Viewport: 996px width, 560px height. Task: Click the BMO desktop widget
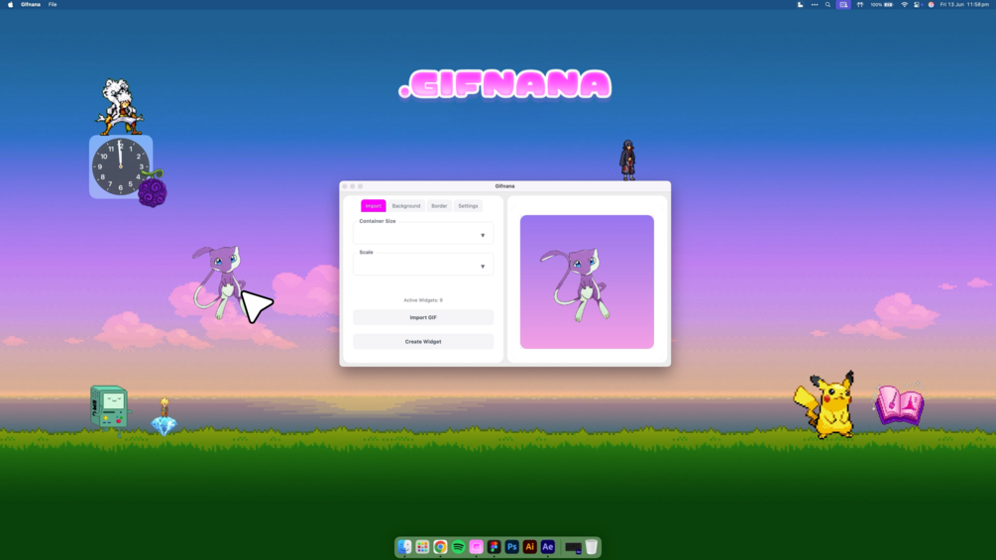(109, 409)
